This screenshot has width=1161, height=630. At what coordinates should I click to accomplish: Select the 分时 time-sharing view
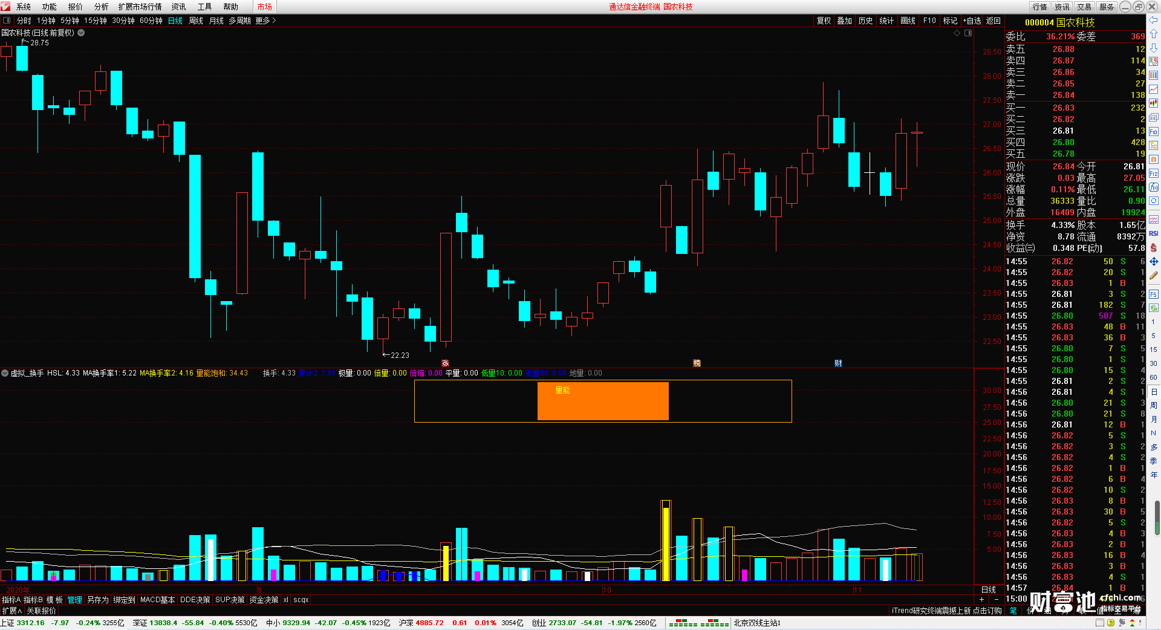(24, 21)
